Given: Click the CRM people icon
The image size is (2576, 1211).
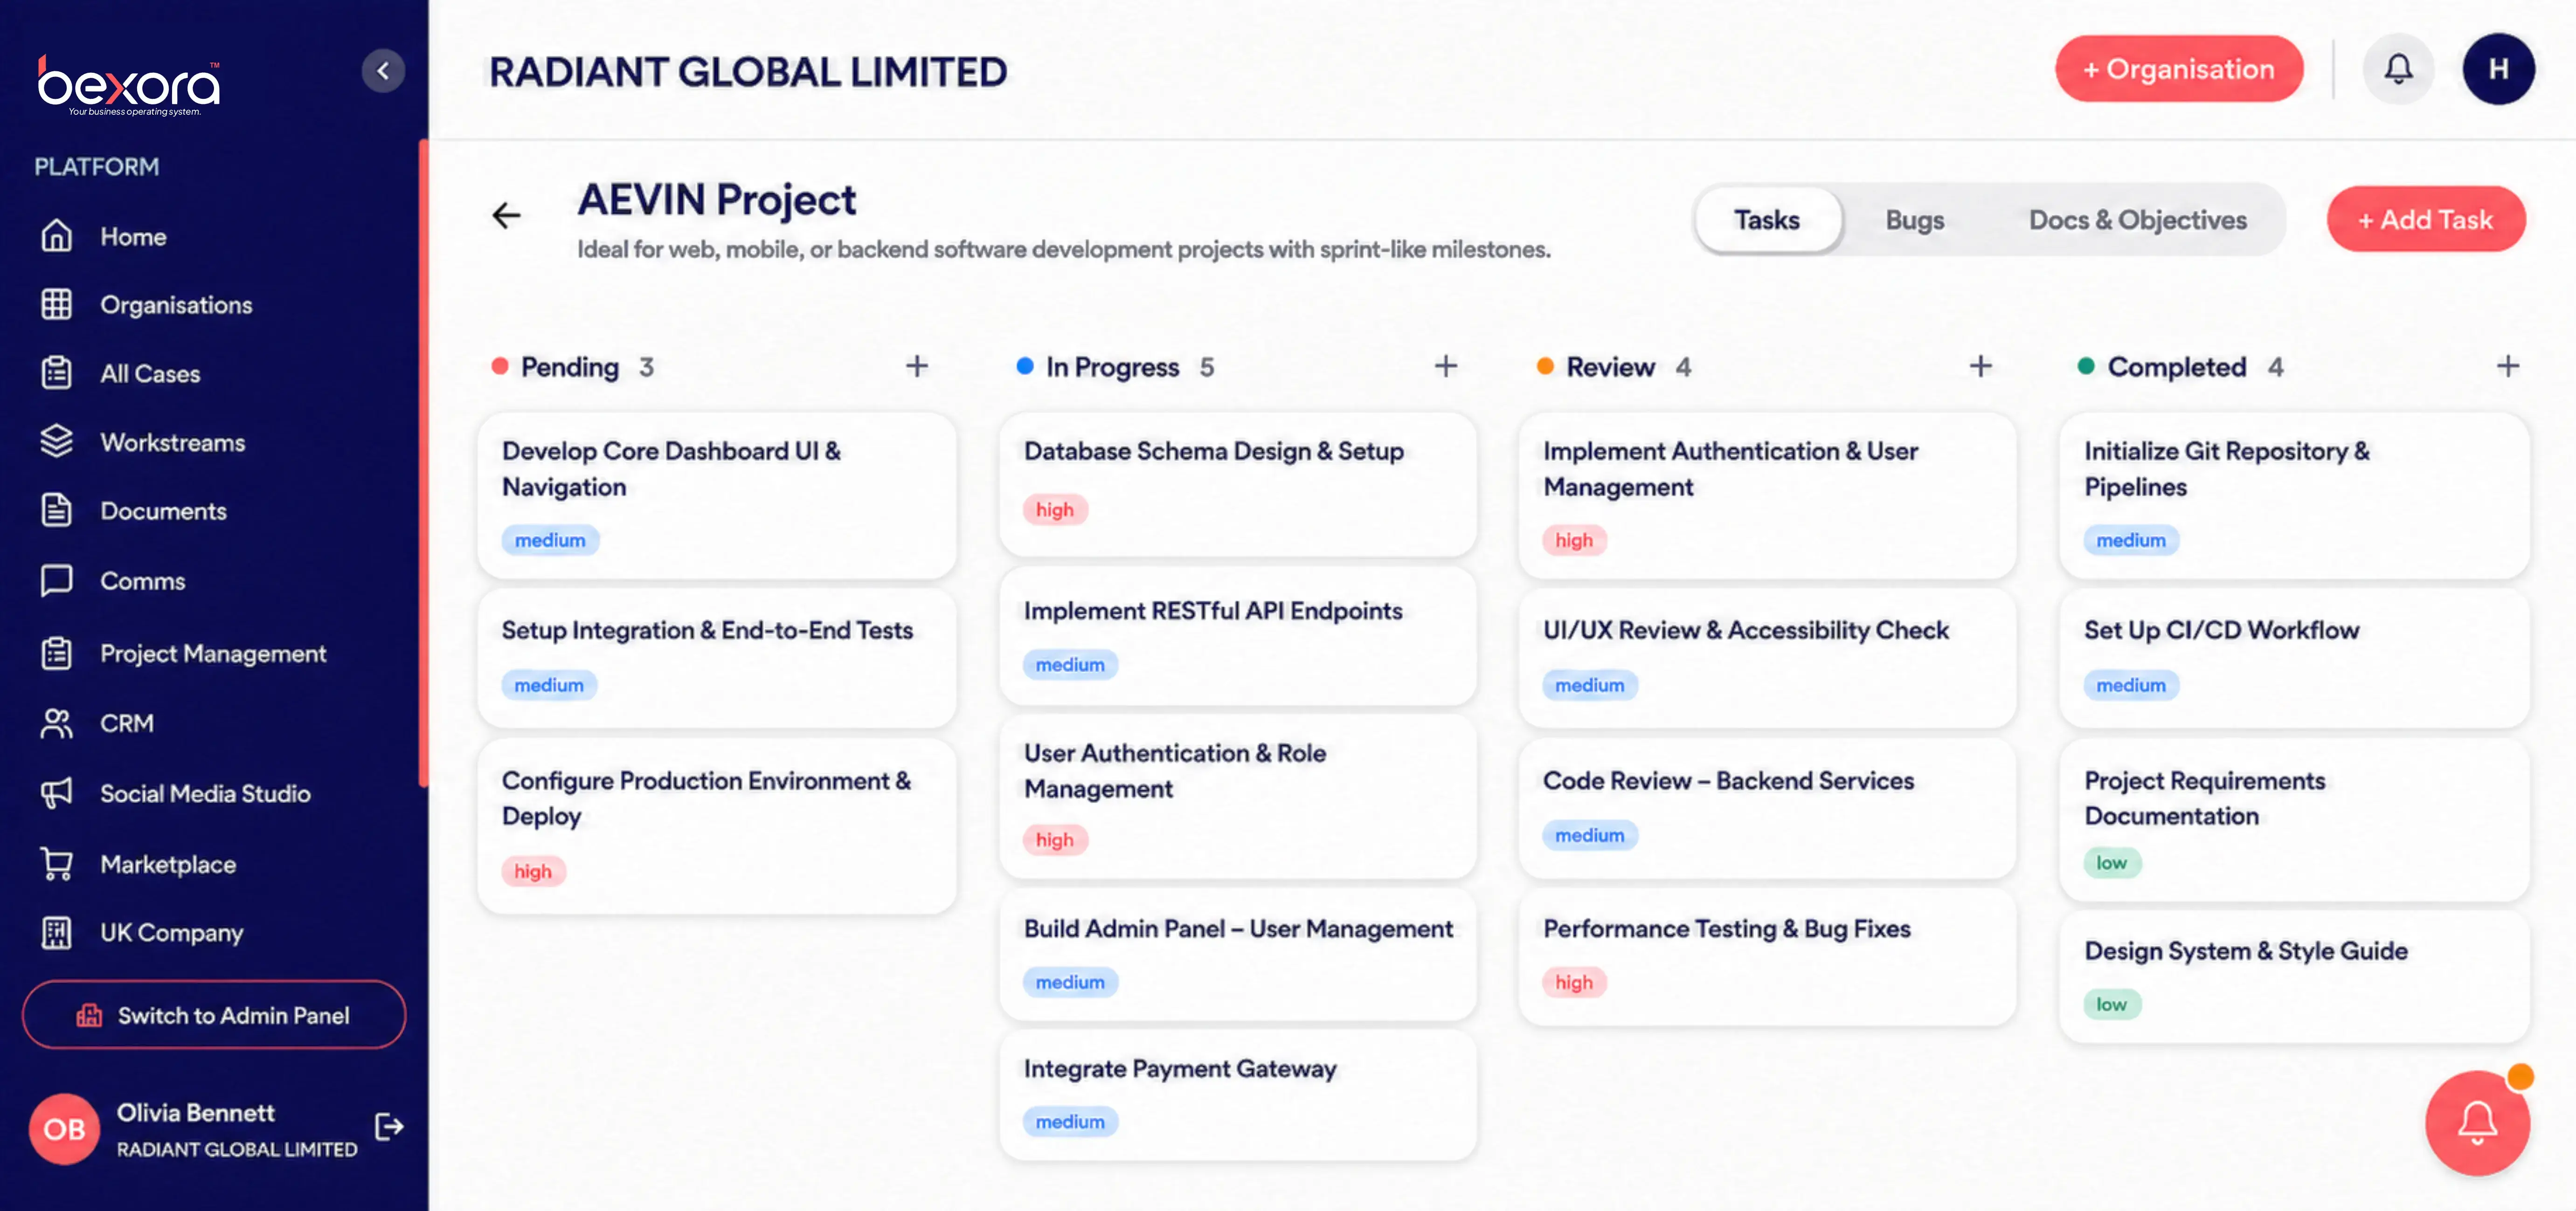Looking at the screenshot, I should [x=57, y=722].
